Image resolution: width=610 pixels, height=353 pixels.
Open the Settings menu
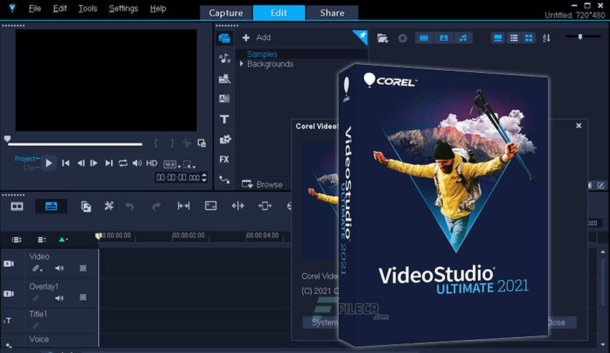(x=123, y=9)
